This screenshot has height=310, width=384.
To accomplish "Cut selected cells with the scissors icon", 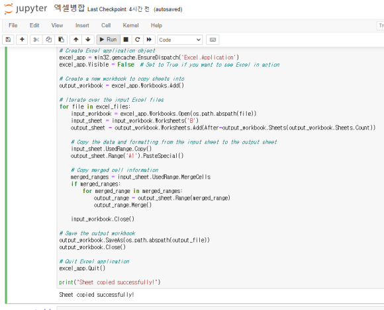I will click(36, 40).
